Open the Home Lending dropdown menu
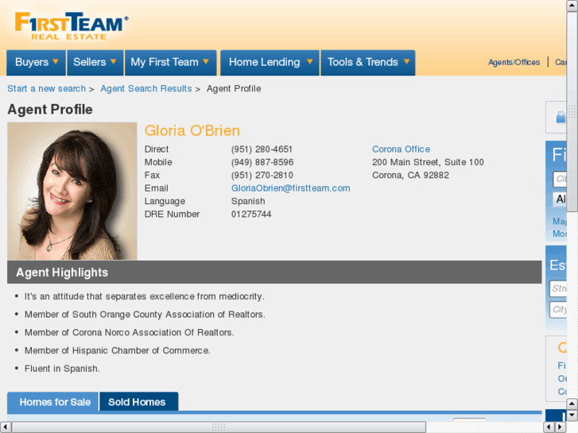The height and width of the screenshot is (433, 578). click(x=270, y=62)
